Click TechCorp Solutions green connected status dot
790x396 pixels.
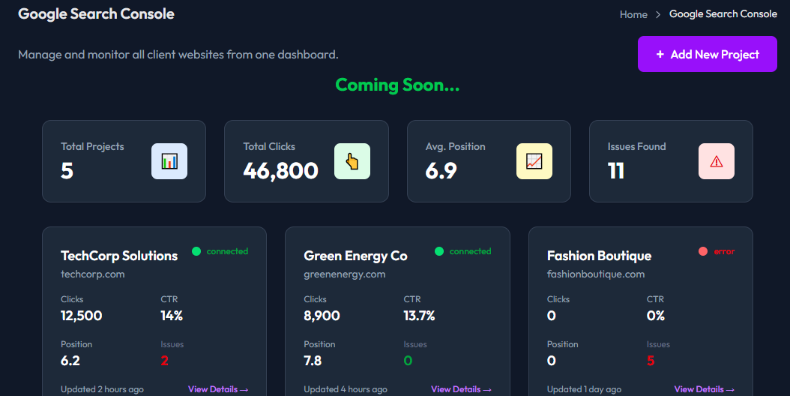[x=196, y=251]
